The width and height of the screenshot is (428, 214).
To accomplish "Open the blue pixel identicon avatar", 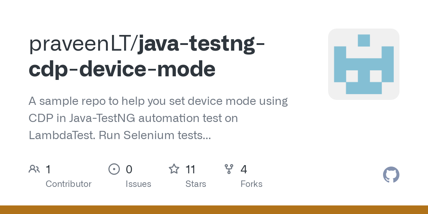I will click(363, 64).
